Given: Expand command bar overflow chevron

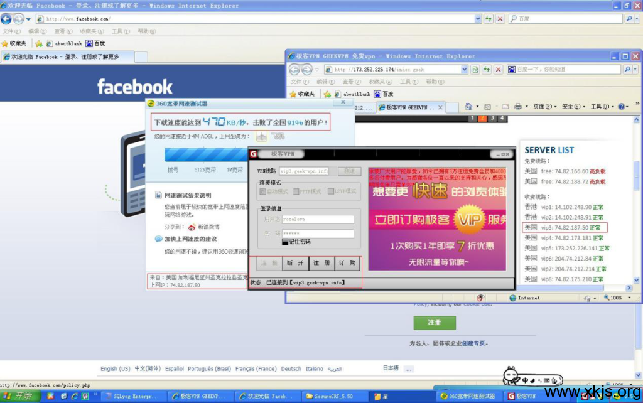Looking at the screenshot, I should coord(637,104).
